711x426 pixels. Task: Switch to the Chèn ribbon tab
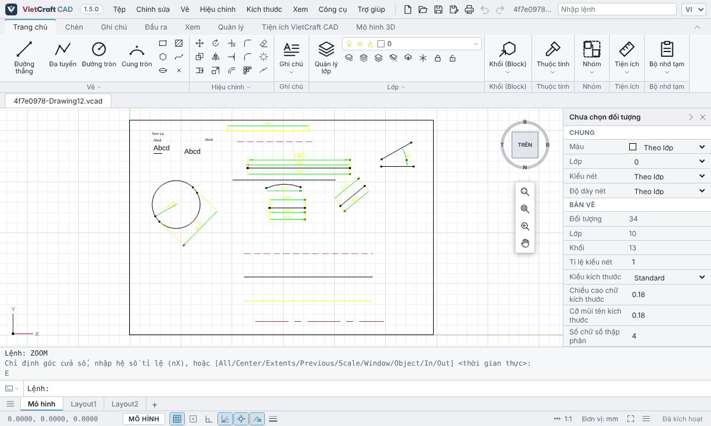(x=74, y=27)
